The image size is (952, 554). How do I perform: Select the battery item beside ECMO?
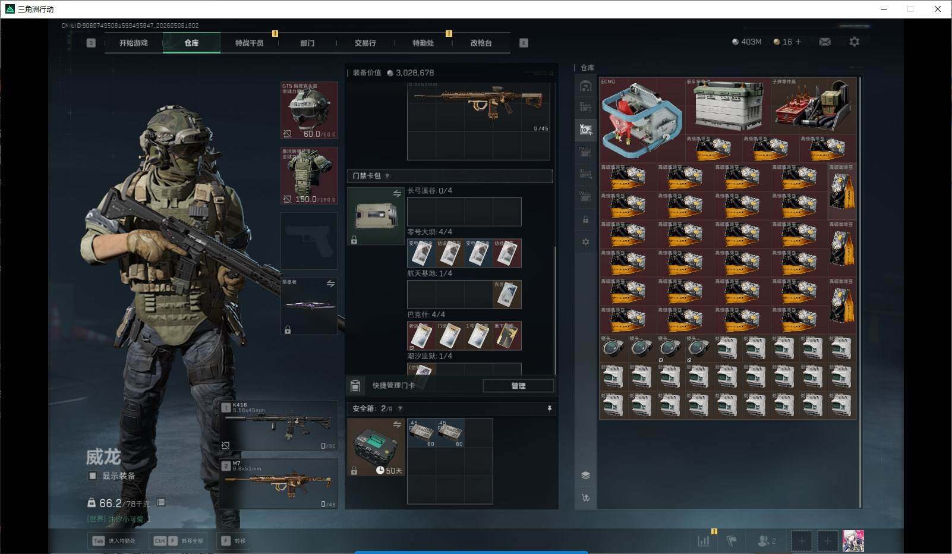(728, 106)
